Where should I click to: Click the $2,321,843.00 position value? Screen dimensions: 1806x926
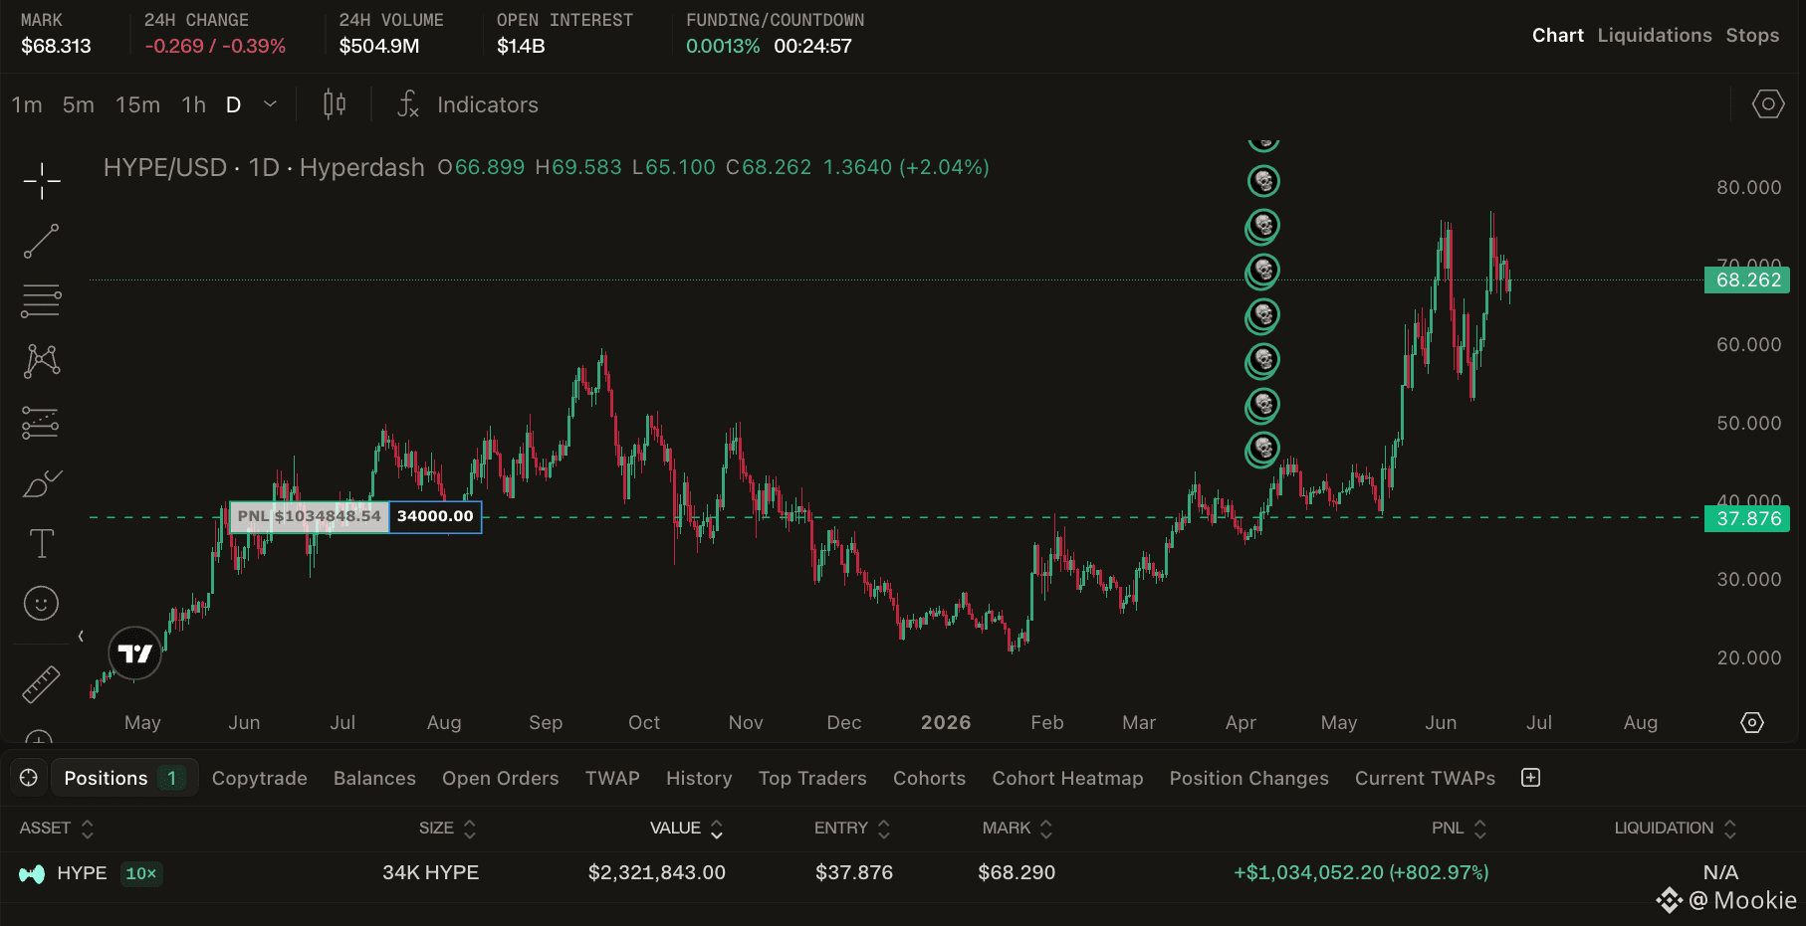click(656, 872)
